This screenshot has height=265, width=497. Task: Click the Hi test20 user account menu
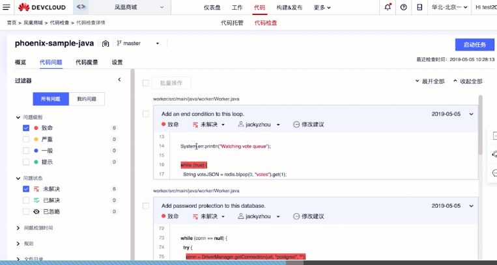485,7
